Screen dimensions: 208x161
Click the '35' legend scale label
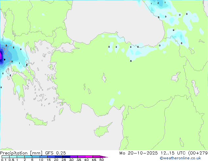79,160
